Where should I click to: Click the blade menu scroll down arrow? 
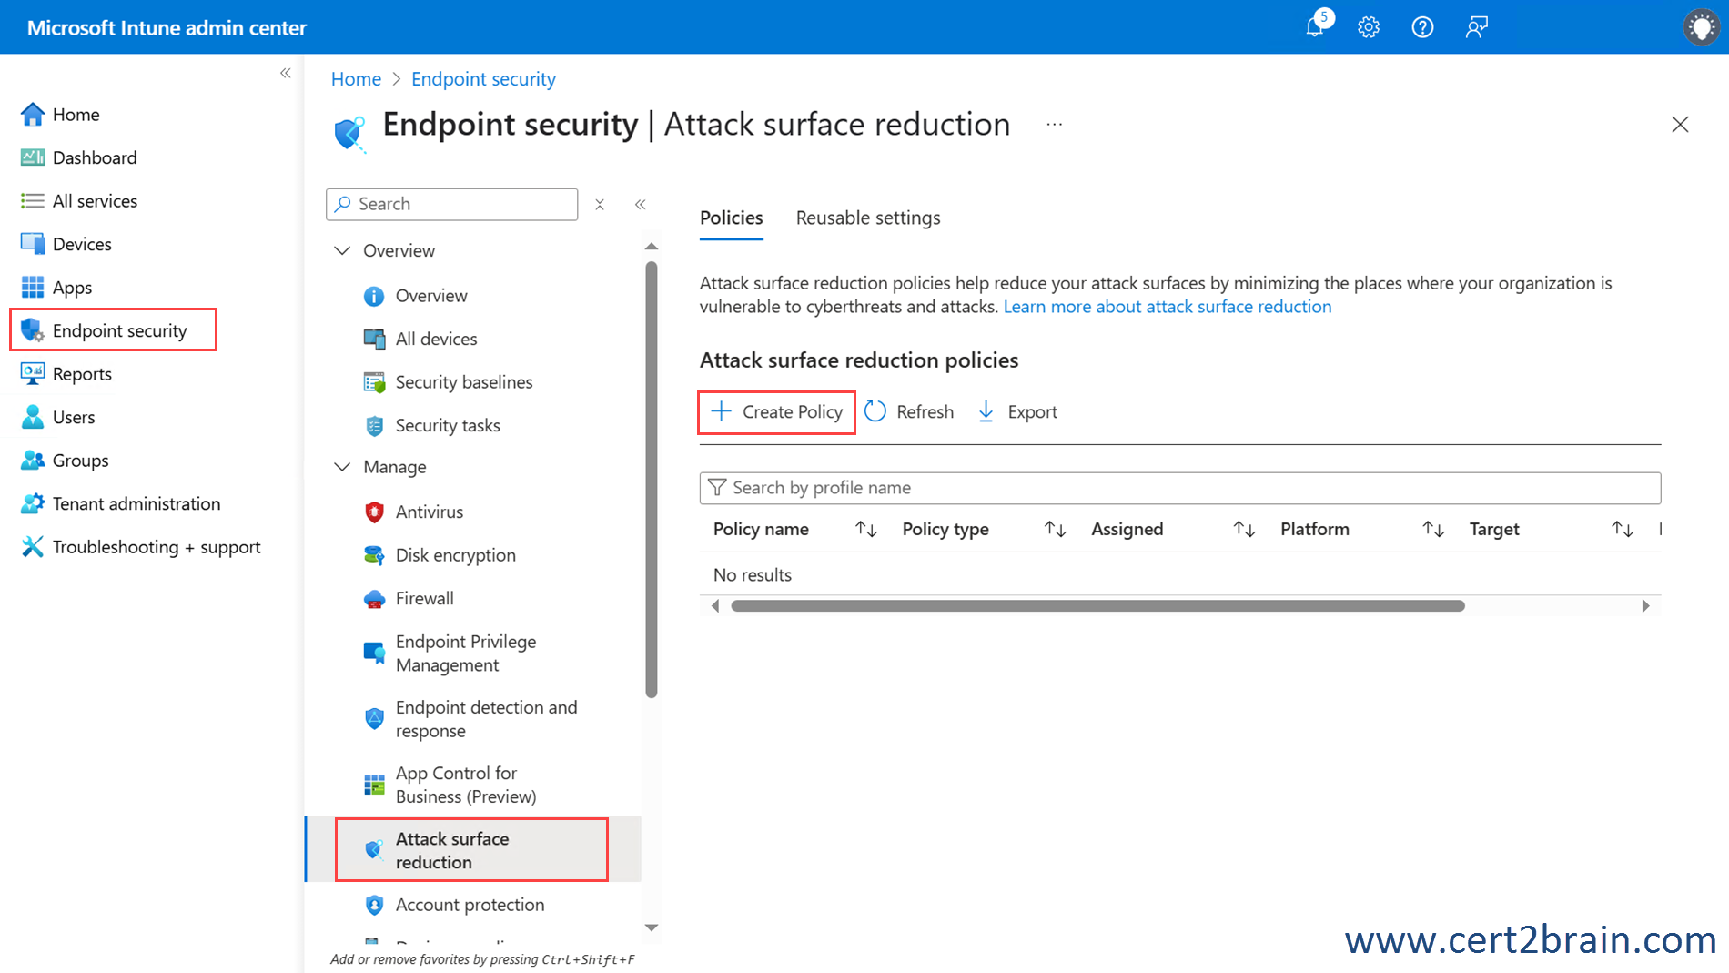click(652, 927)
